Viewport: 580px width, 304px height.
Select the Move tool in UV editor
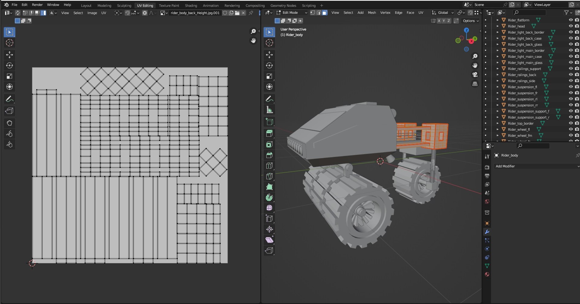pos(9,55)
